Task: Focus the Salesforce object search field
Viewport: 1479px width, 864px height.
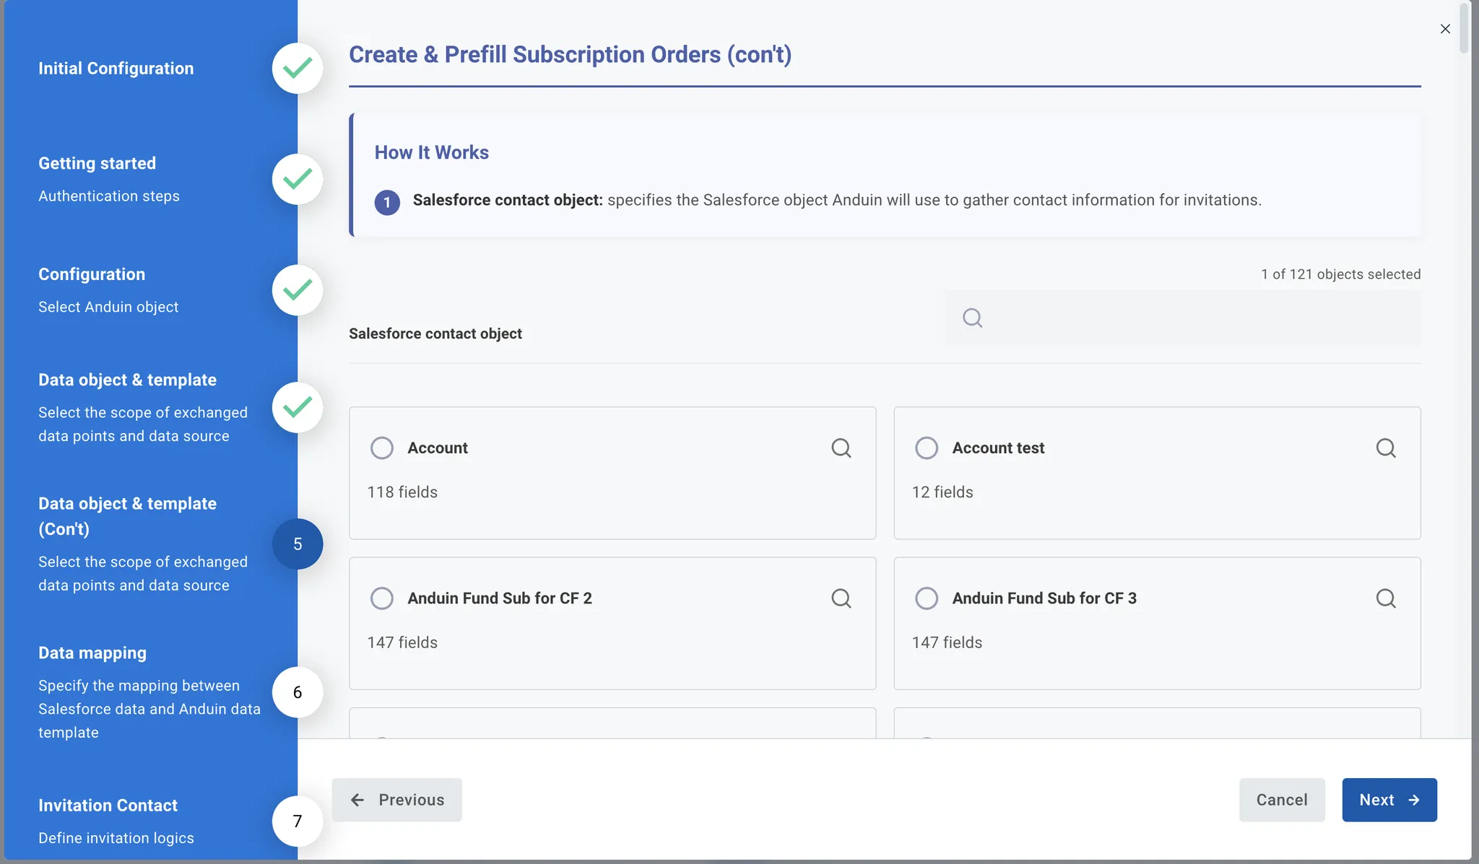Action: (1183, 318)
